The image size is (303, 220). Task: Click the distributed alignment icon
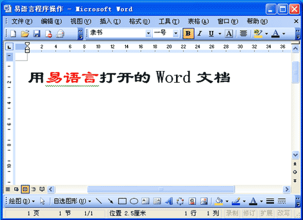click(x=243, y=34)
